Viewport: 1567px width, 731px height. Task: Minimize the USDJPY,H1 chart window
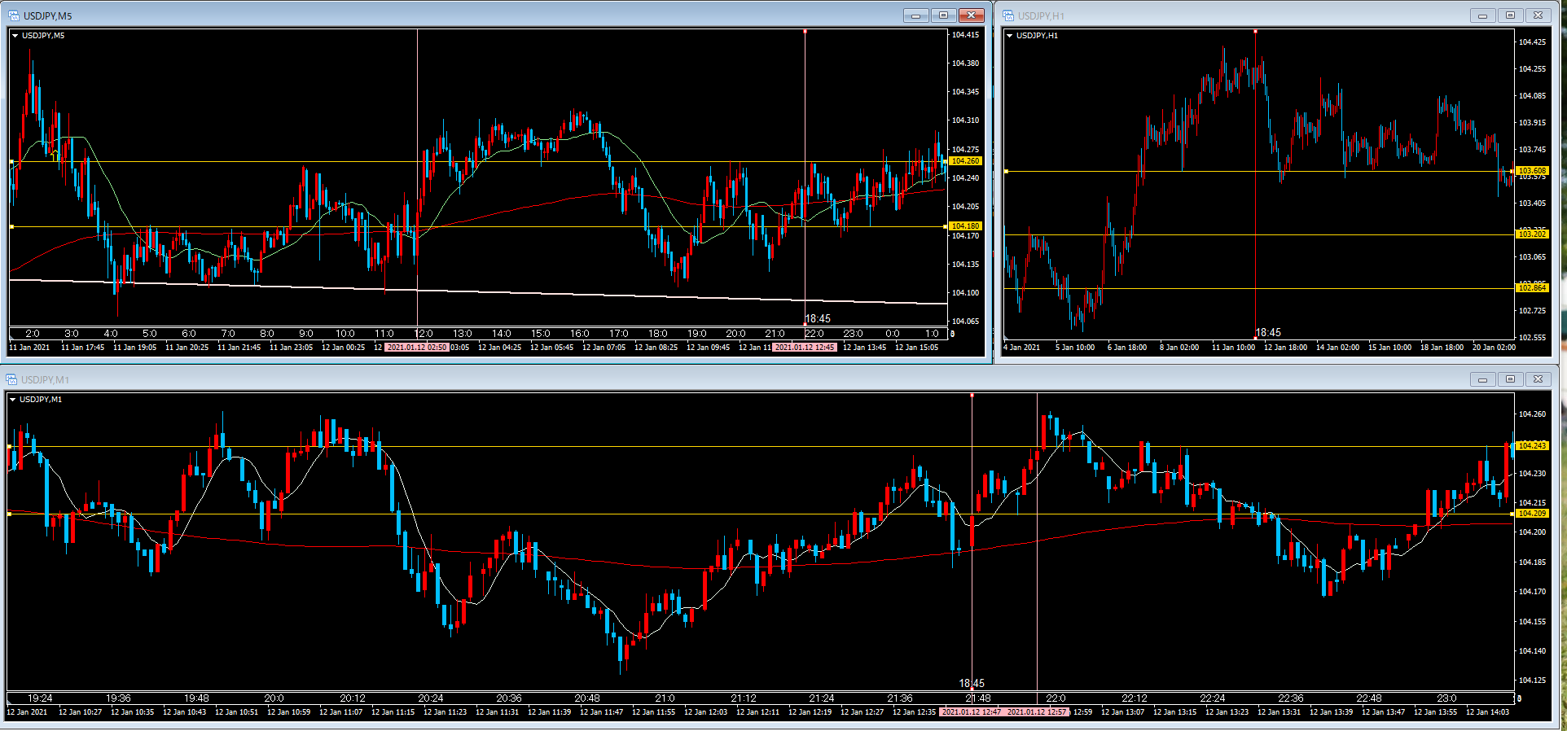click(x=1482, y=15)
